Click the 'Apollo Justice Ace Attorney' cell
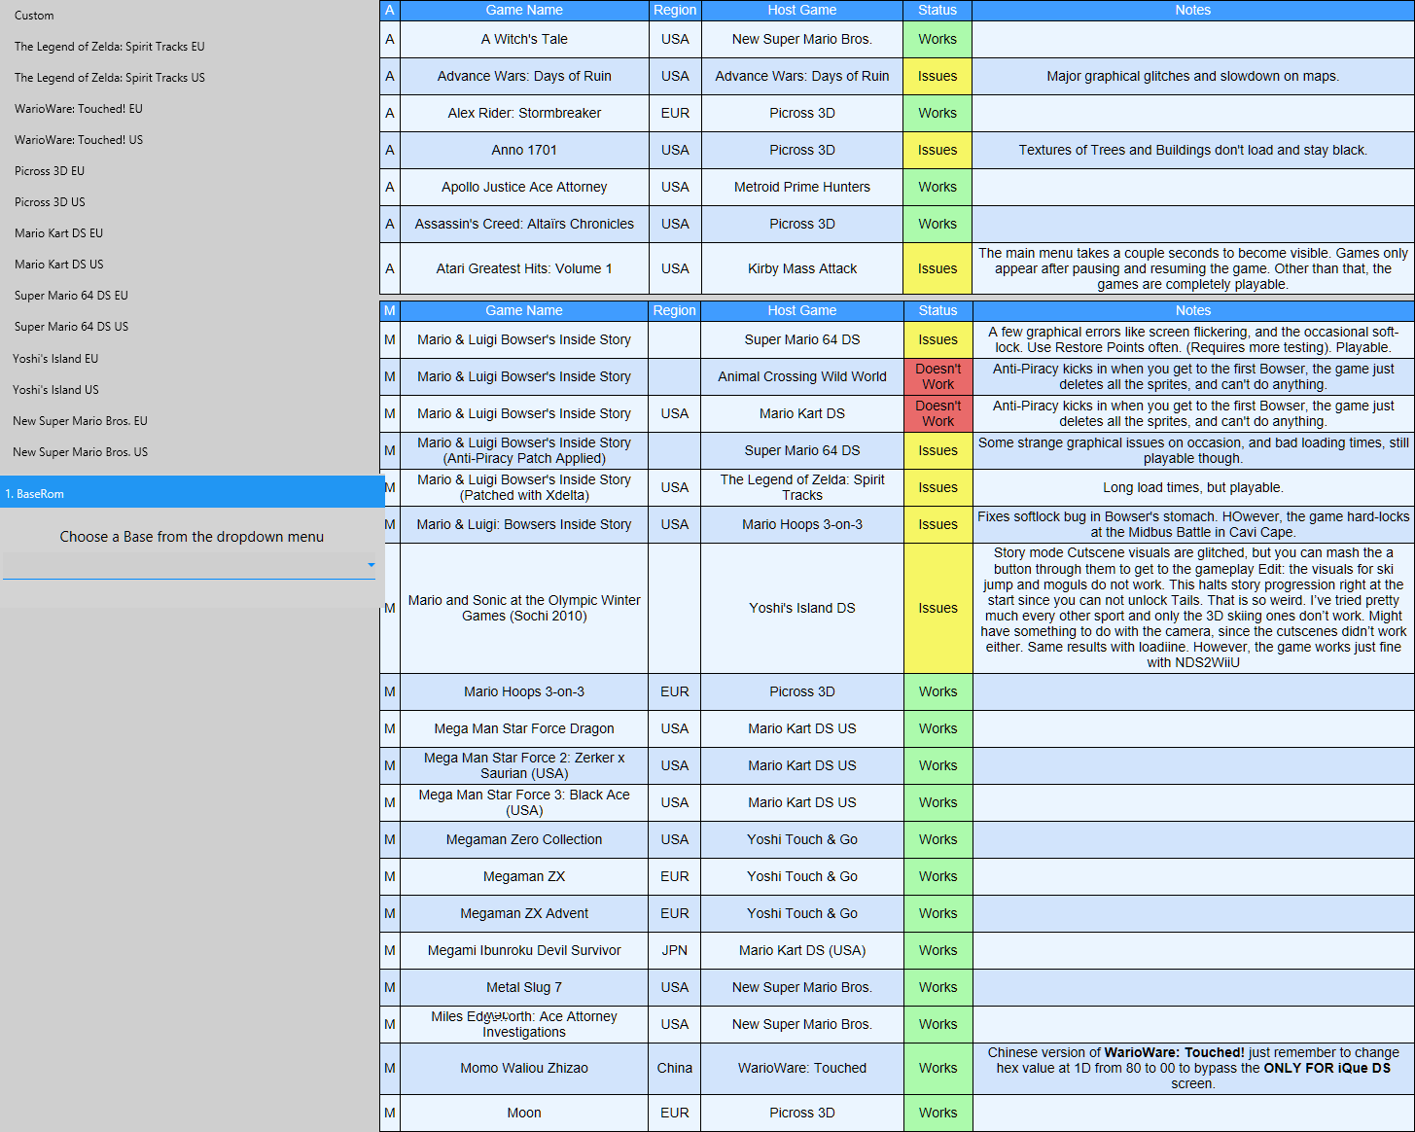Screen dimensions: 1415x1132 click(524, 188)
